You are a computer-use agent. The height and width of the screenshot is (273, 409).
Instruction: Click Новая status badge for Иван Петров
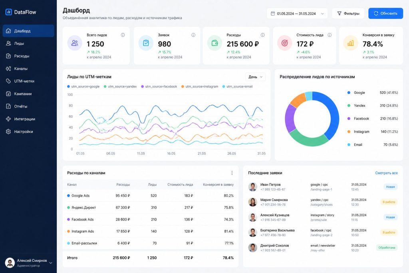click(390, 187)
